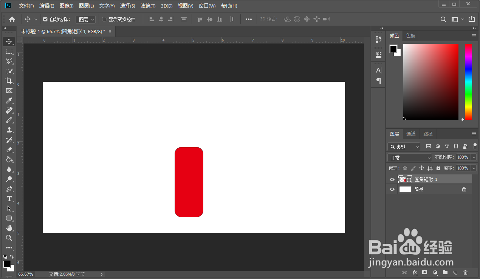Create a new layer
The height and width of the screenshot is (279, 480).
point(455,273)
